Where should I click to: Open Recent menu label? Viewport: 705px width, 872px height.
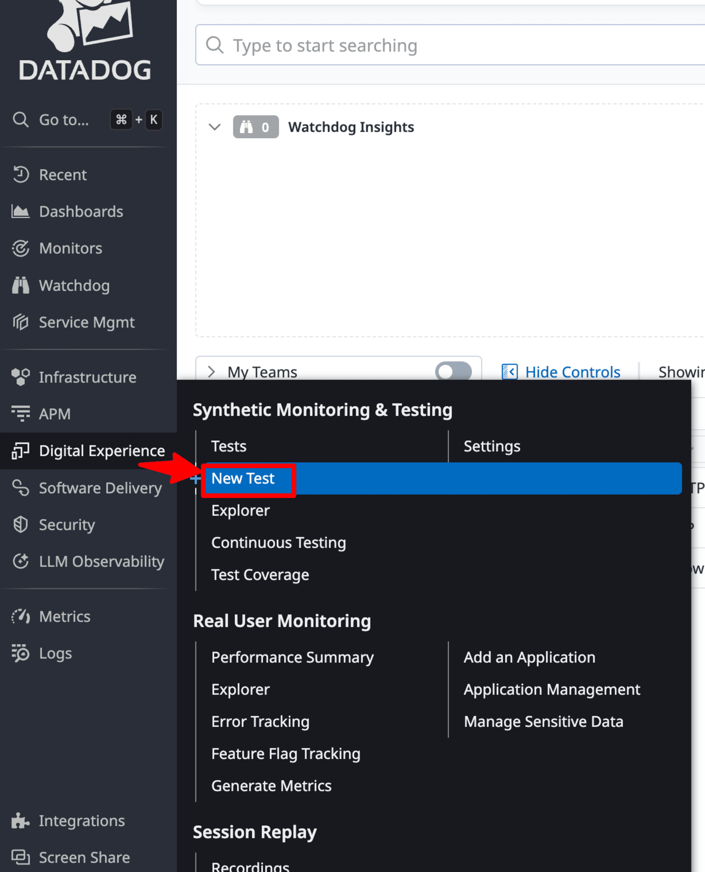pos(63,175)
